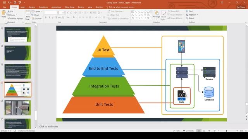This screenshot has height=139, width=248.
Task: Open the Shape Effects dropdown
Action: [175, 18]
